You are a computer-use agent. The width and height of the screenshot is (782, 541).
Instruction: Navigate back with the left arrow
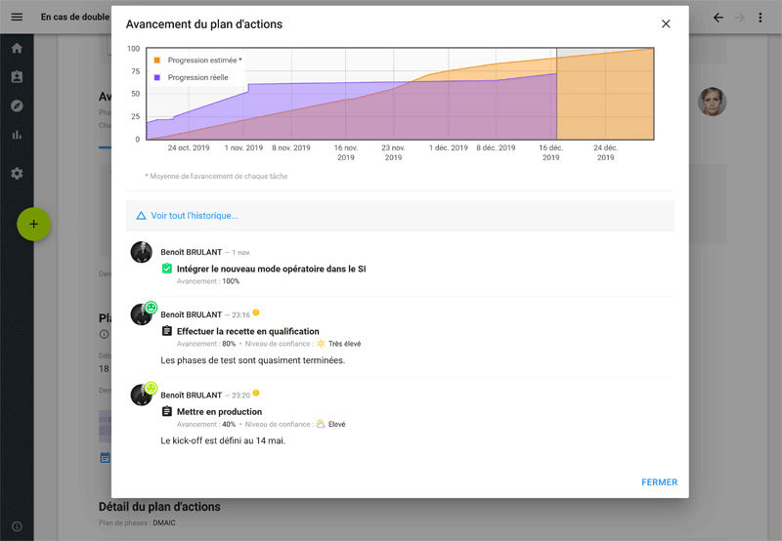coord(718,18)
